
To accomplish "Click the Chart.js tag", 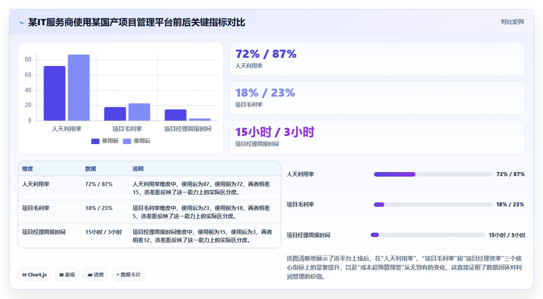I will coord(34,275).
